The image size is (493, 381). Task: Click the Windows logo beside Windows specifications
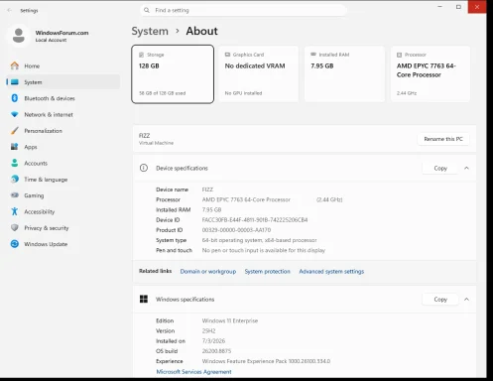point(144,299)
